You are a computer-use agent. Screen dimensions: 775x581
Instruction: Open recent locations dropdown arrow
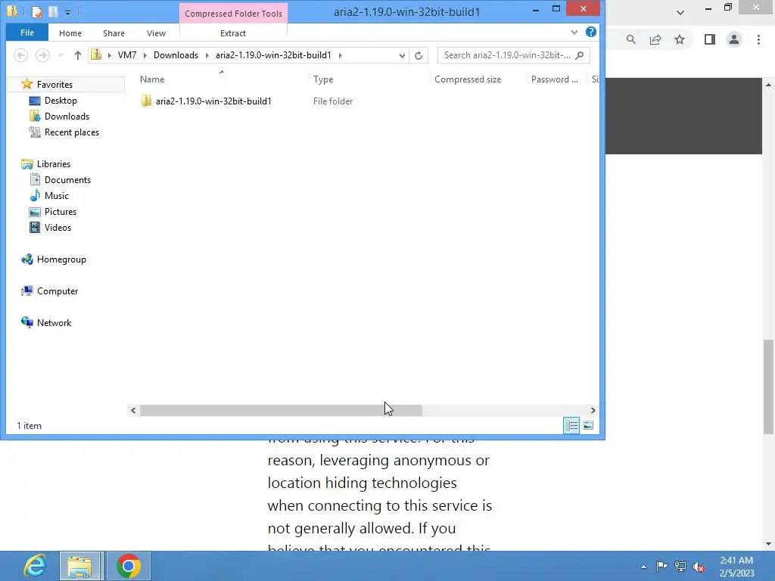click(x=61, y=55)
